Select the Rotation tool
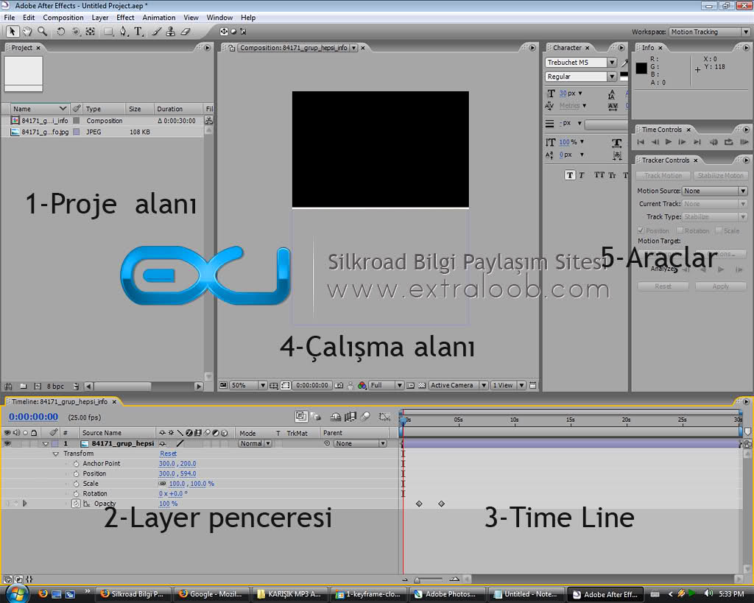 pos(60,32)
